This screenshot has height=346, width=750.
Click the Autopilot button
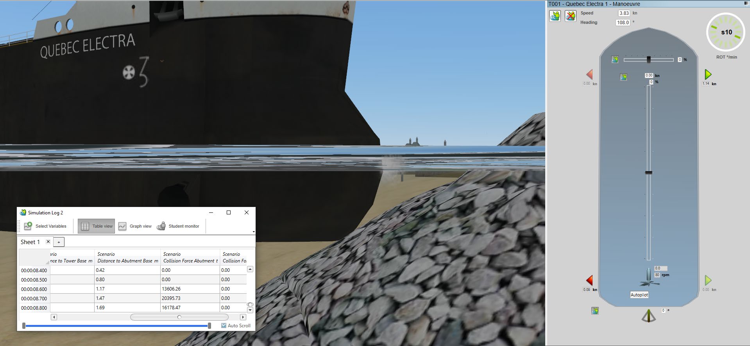tap(639, 295)
